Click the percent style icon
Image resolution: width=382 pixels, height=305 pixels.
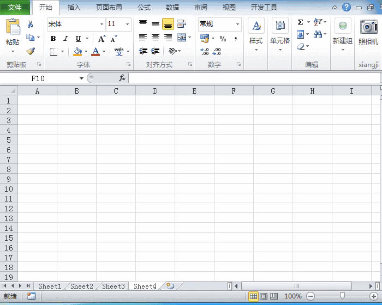223,39
